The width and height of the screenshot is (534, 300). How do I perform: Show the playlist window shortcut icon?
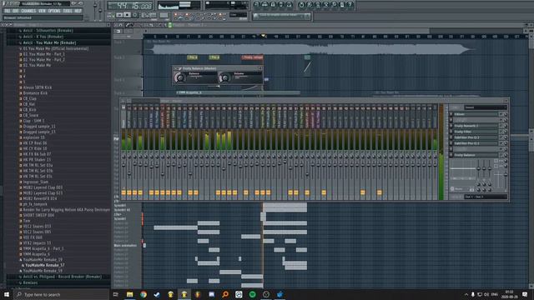(x=256, y=5)
